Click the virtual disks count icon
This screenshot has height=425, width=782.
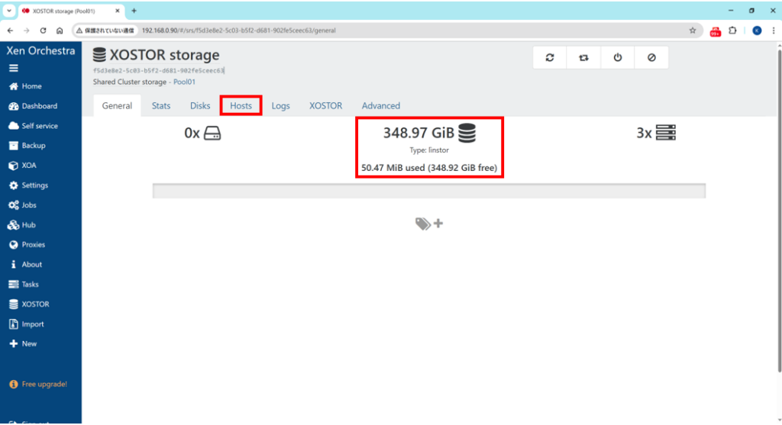tap(212, 134)
